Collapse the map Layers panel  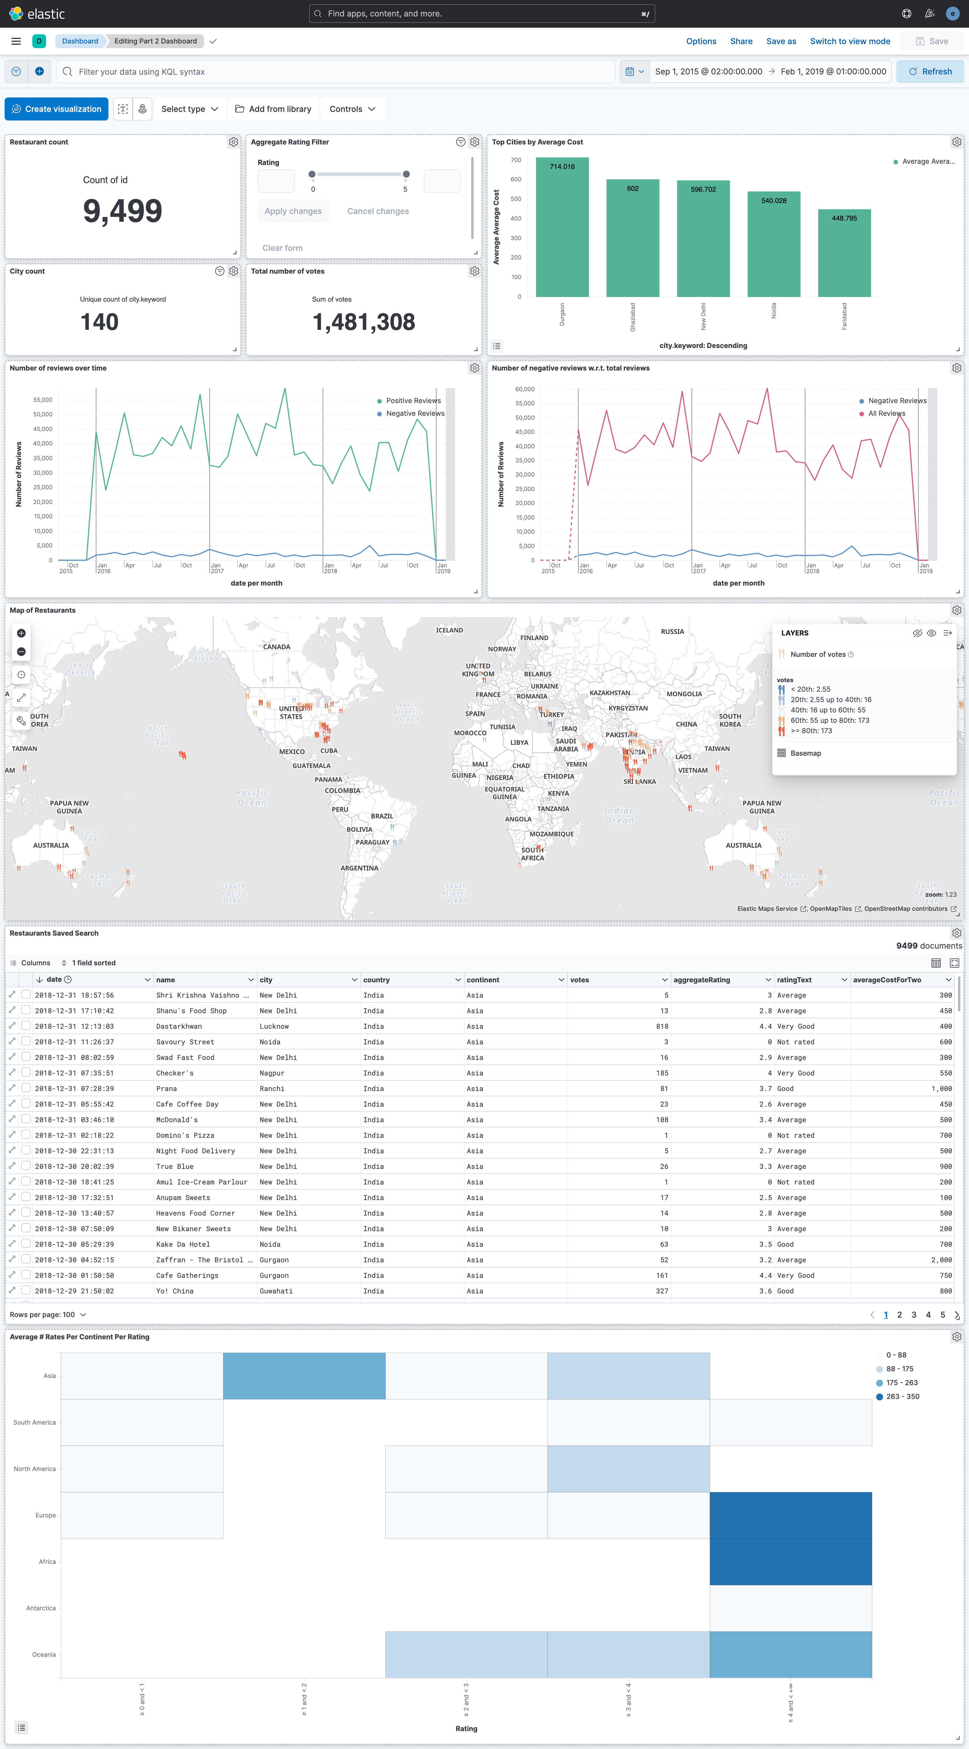[x=947, y=633]
